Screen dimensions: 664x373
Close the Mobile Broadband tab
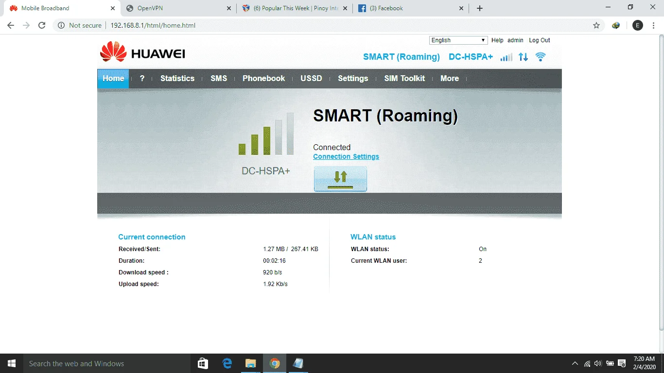[x=113, y=8]
